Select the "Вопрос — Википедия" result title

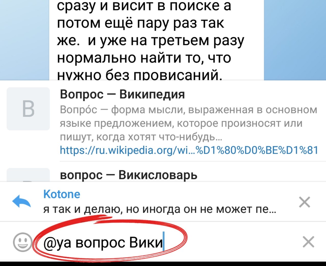click(123, 95)
